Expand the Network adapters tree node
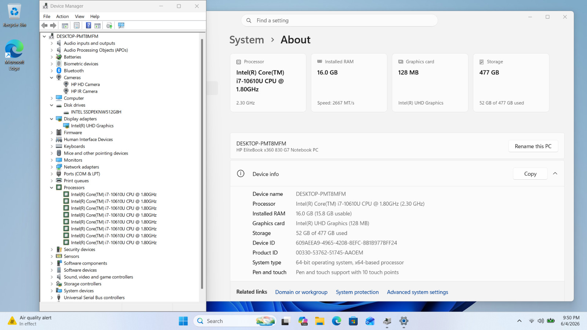Image resolution: width=587 pixels, height=330 pixels. coord(52,167)
